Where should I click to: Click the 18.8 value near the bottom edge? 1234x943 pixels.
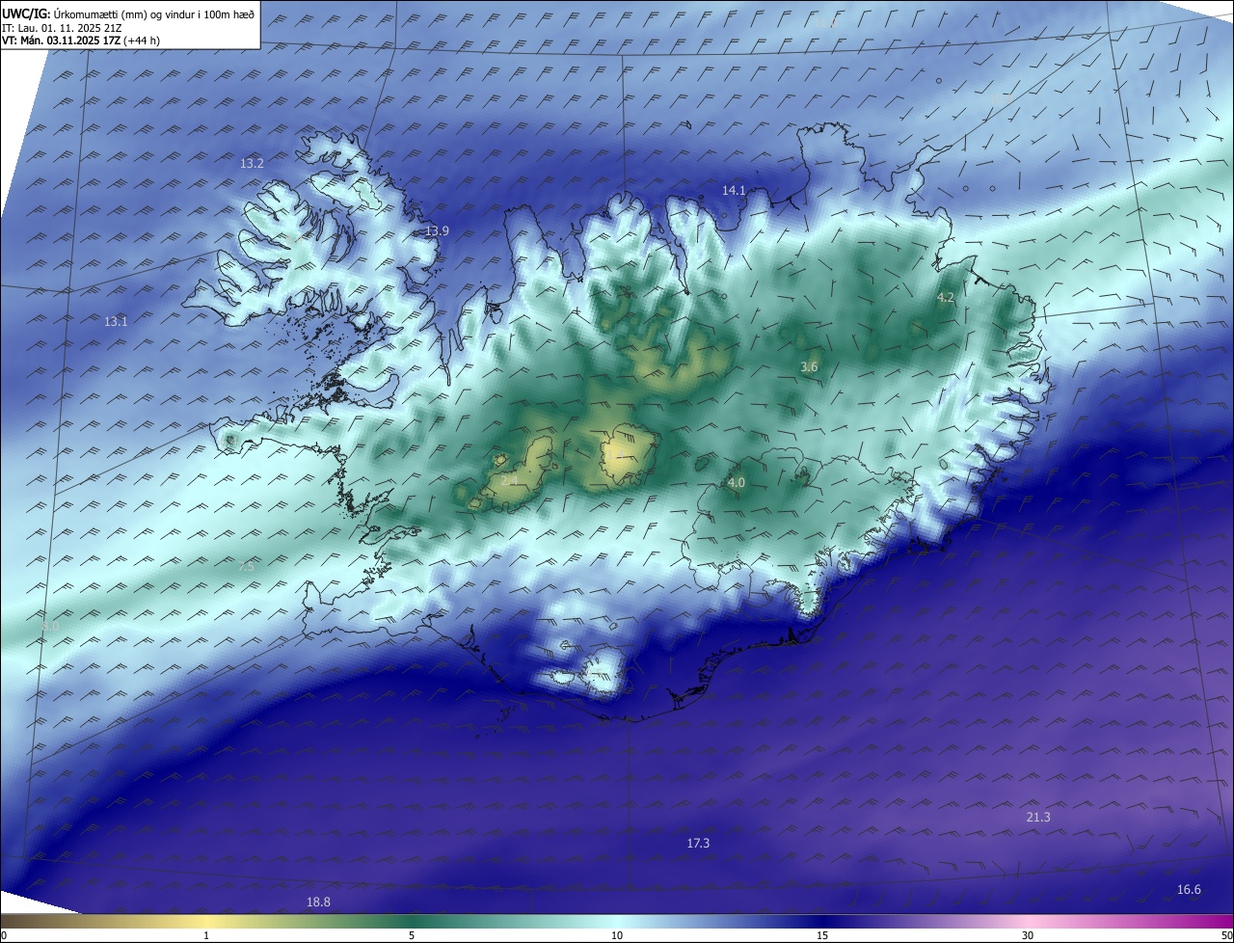[318, 903]
